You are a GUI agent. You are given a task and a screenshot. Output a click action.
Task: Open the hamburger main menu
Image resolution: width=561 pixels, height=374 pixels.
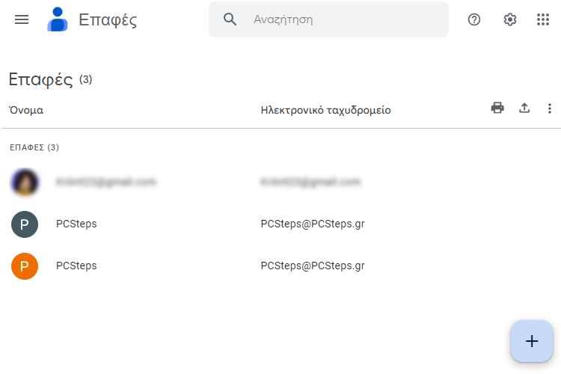(x=22, y=19)
